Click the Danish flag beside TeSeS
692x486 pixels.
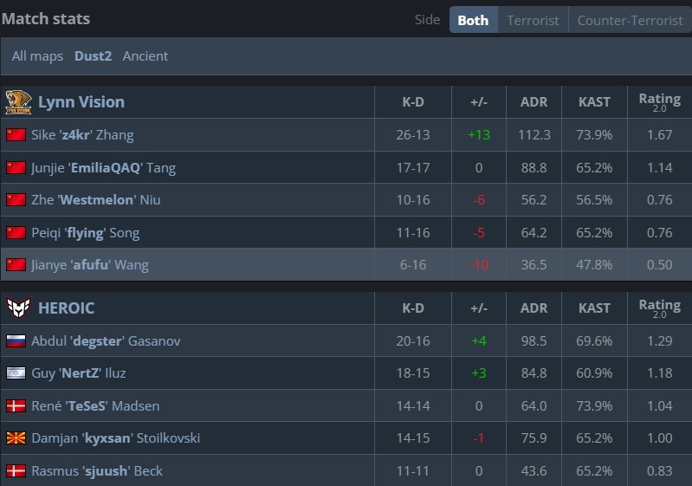[16, 406]
